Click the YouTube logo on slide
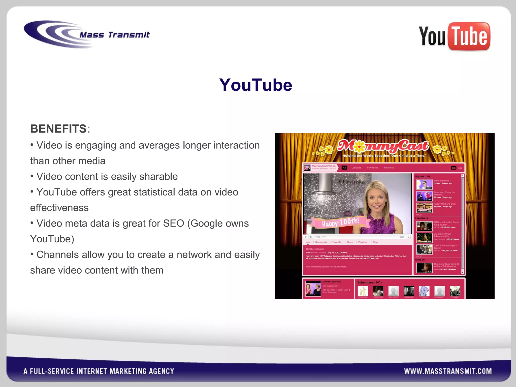516x387 pixels. click(x=455, y=37)
